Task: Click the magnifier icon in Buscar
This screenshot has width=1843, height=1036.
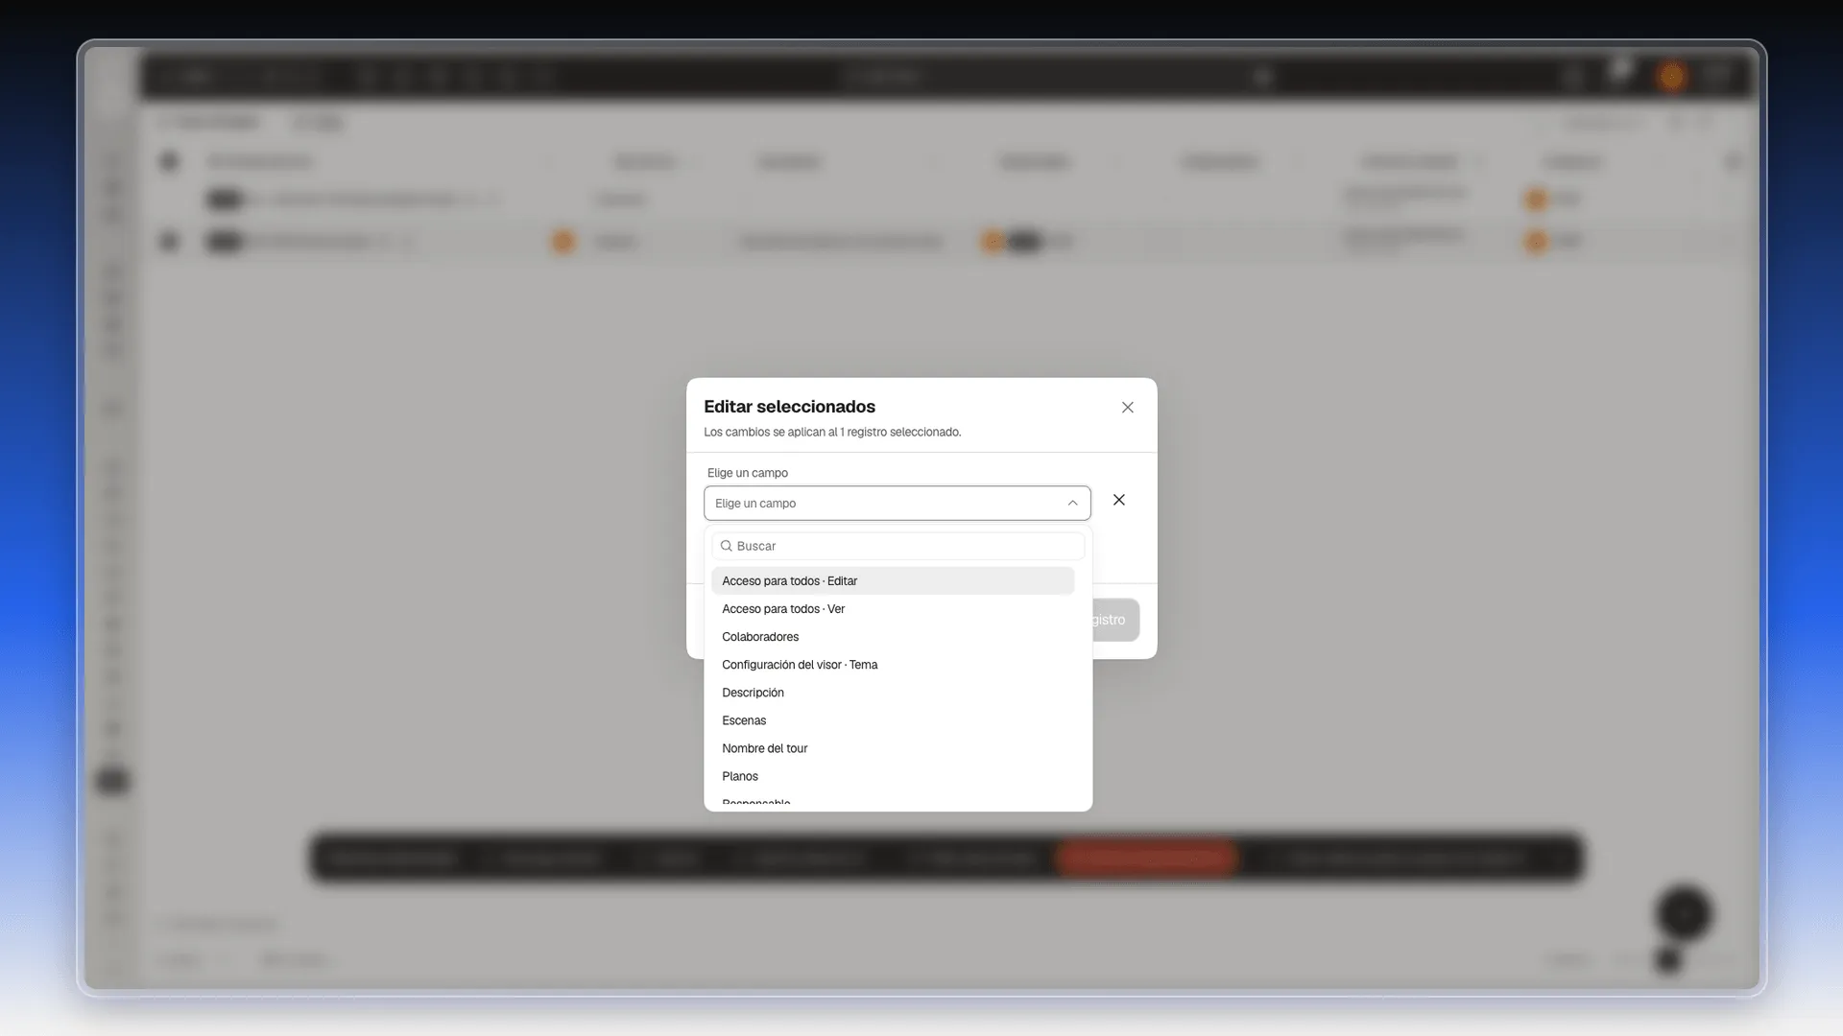Action: [727, 546]
